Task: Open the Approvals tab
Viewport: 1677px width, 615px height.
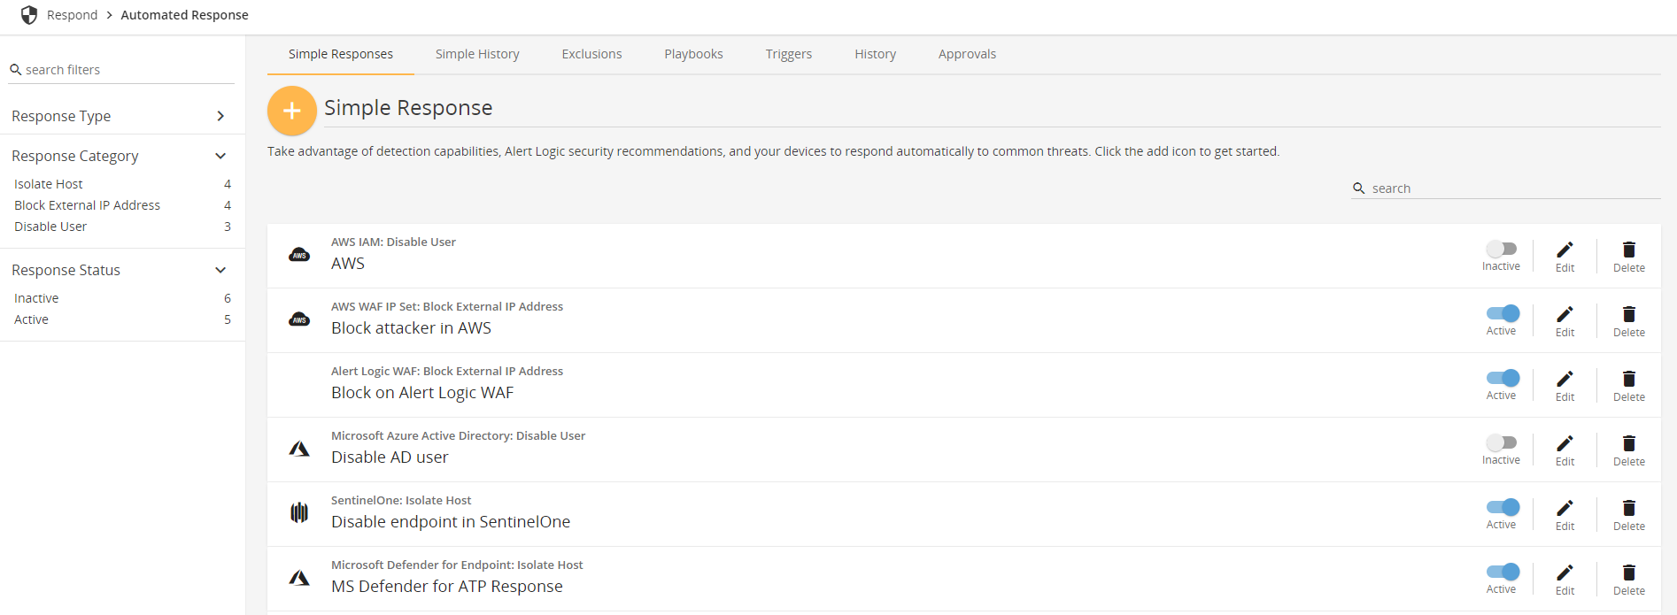Action: tap(967, 54)
